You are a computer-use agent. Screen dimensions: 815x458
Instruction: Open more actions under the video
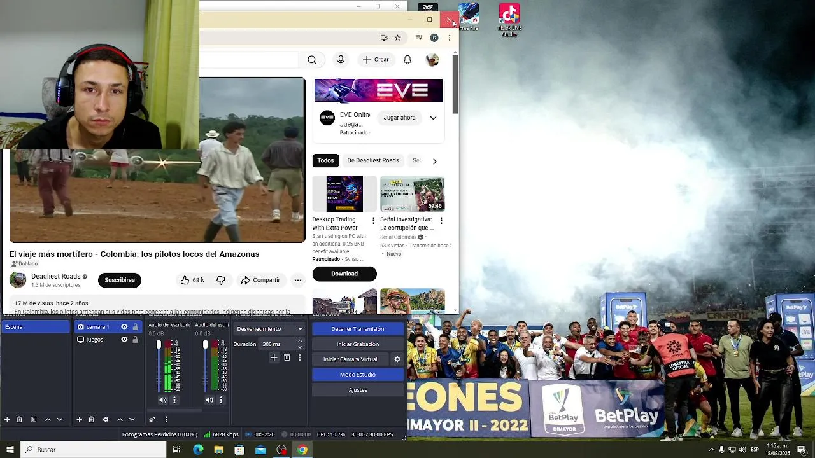[x=297, y=280]
